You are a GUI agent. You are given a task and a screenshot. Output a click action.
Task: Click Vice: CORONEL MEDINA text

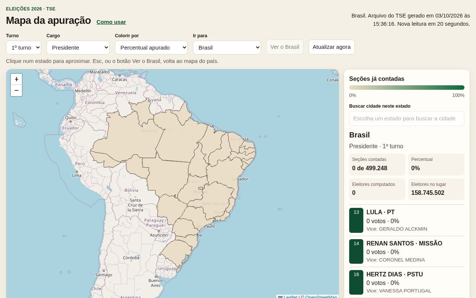tap(396, 260)
